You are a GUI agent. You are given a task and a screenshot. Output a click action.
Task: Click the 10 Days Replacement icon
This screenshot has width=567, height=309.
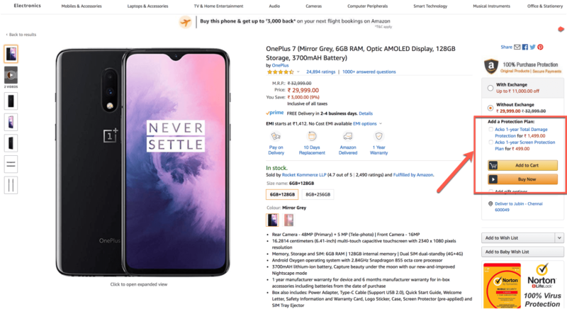click(312, 135)
